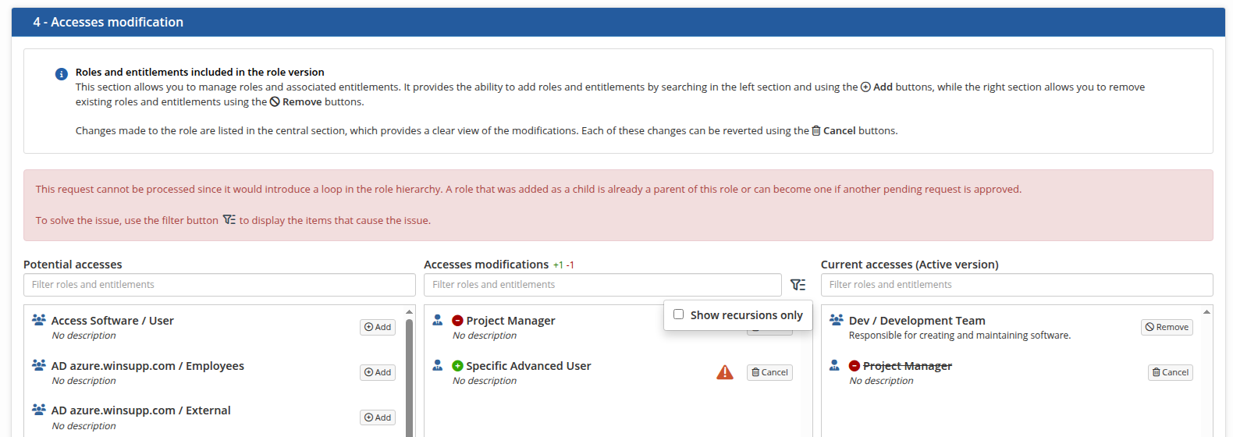Viewport: 1233px width, 437px height.
Task: Enable the Show recursions only checkbox
Action: coord(679,314)
